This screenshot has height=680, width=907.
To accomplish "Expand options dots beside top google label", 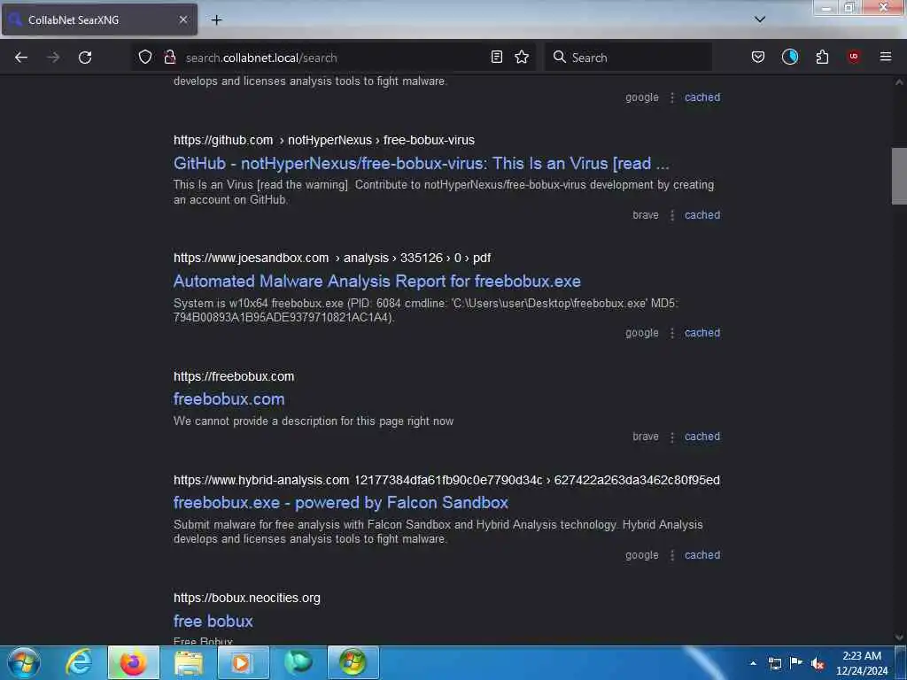I will [x=671, y=97].
